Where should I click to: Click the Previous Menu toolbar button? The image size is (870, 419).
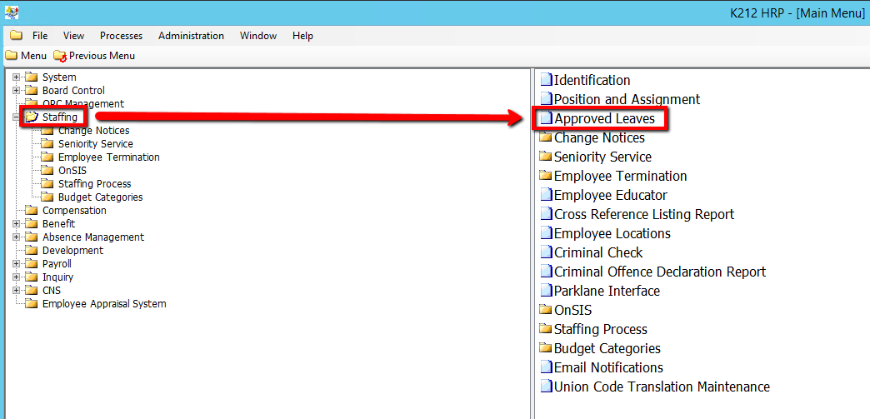tap(94, 56)
